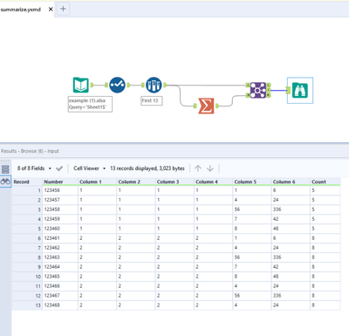Select the Count value in record 1
Screen dimensions: 349x336
pyautogui.click(x=325, y=190)
